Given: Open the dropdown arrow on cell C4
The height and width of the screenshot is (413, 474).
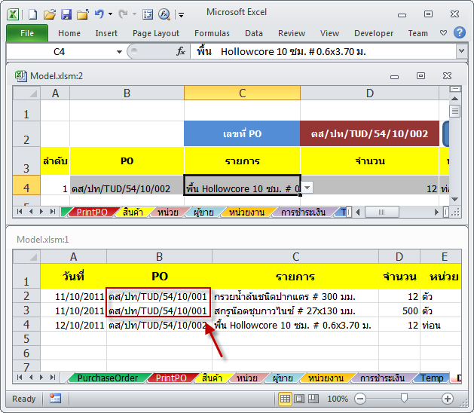Looking at the screenshot, I should coord(307,188).
